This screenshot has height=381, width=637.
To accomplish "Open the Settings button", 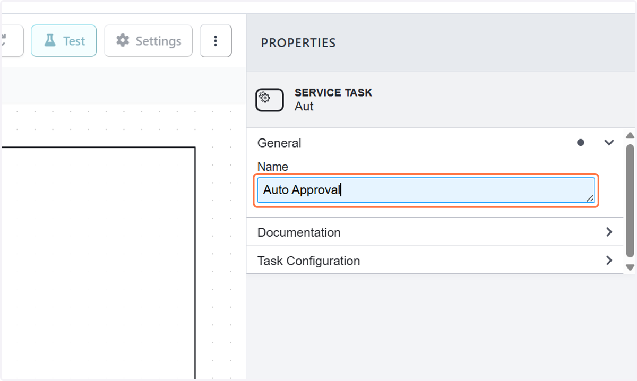I will click(x=148, y=41).
